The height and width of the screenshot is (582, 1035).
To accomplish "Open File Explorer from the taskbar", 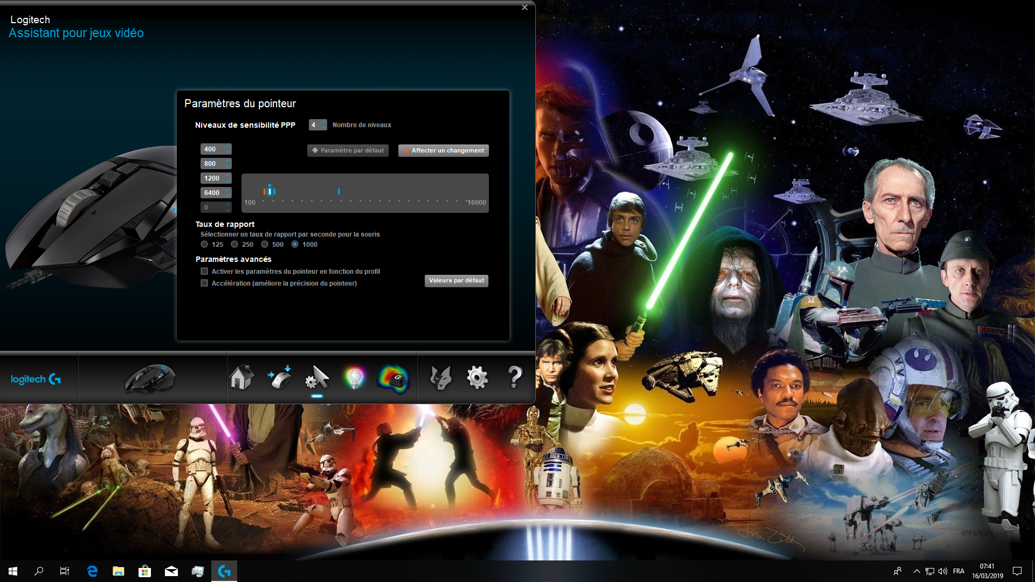I will coord(119,571).
